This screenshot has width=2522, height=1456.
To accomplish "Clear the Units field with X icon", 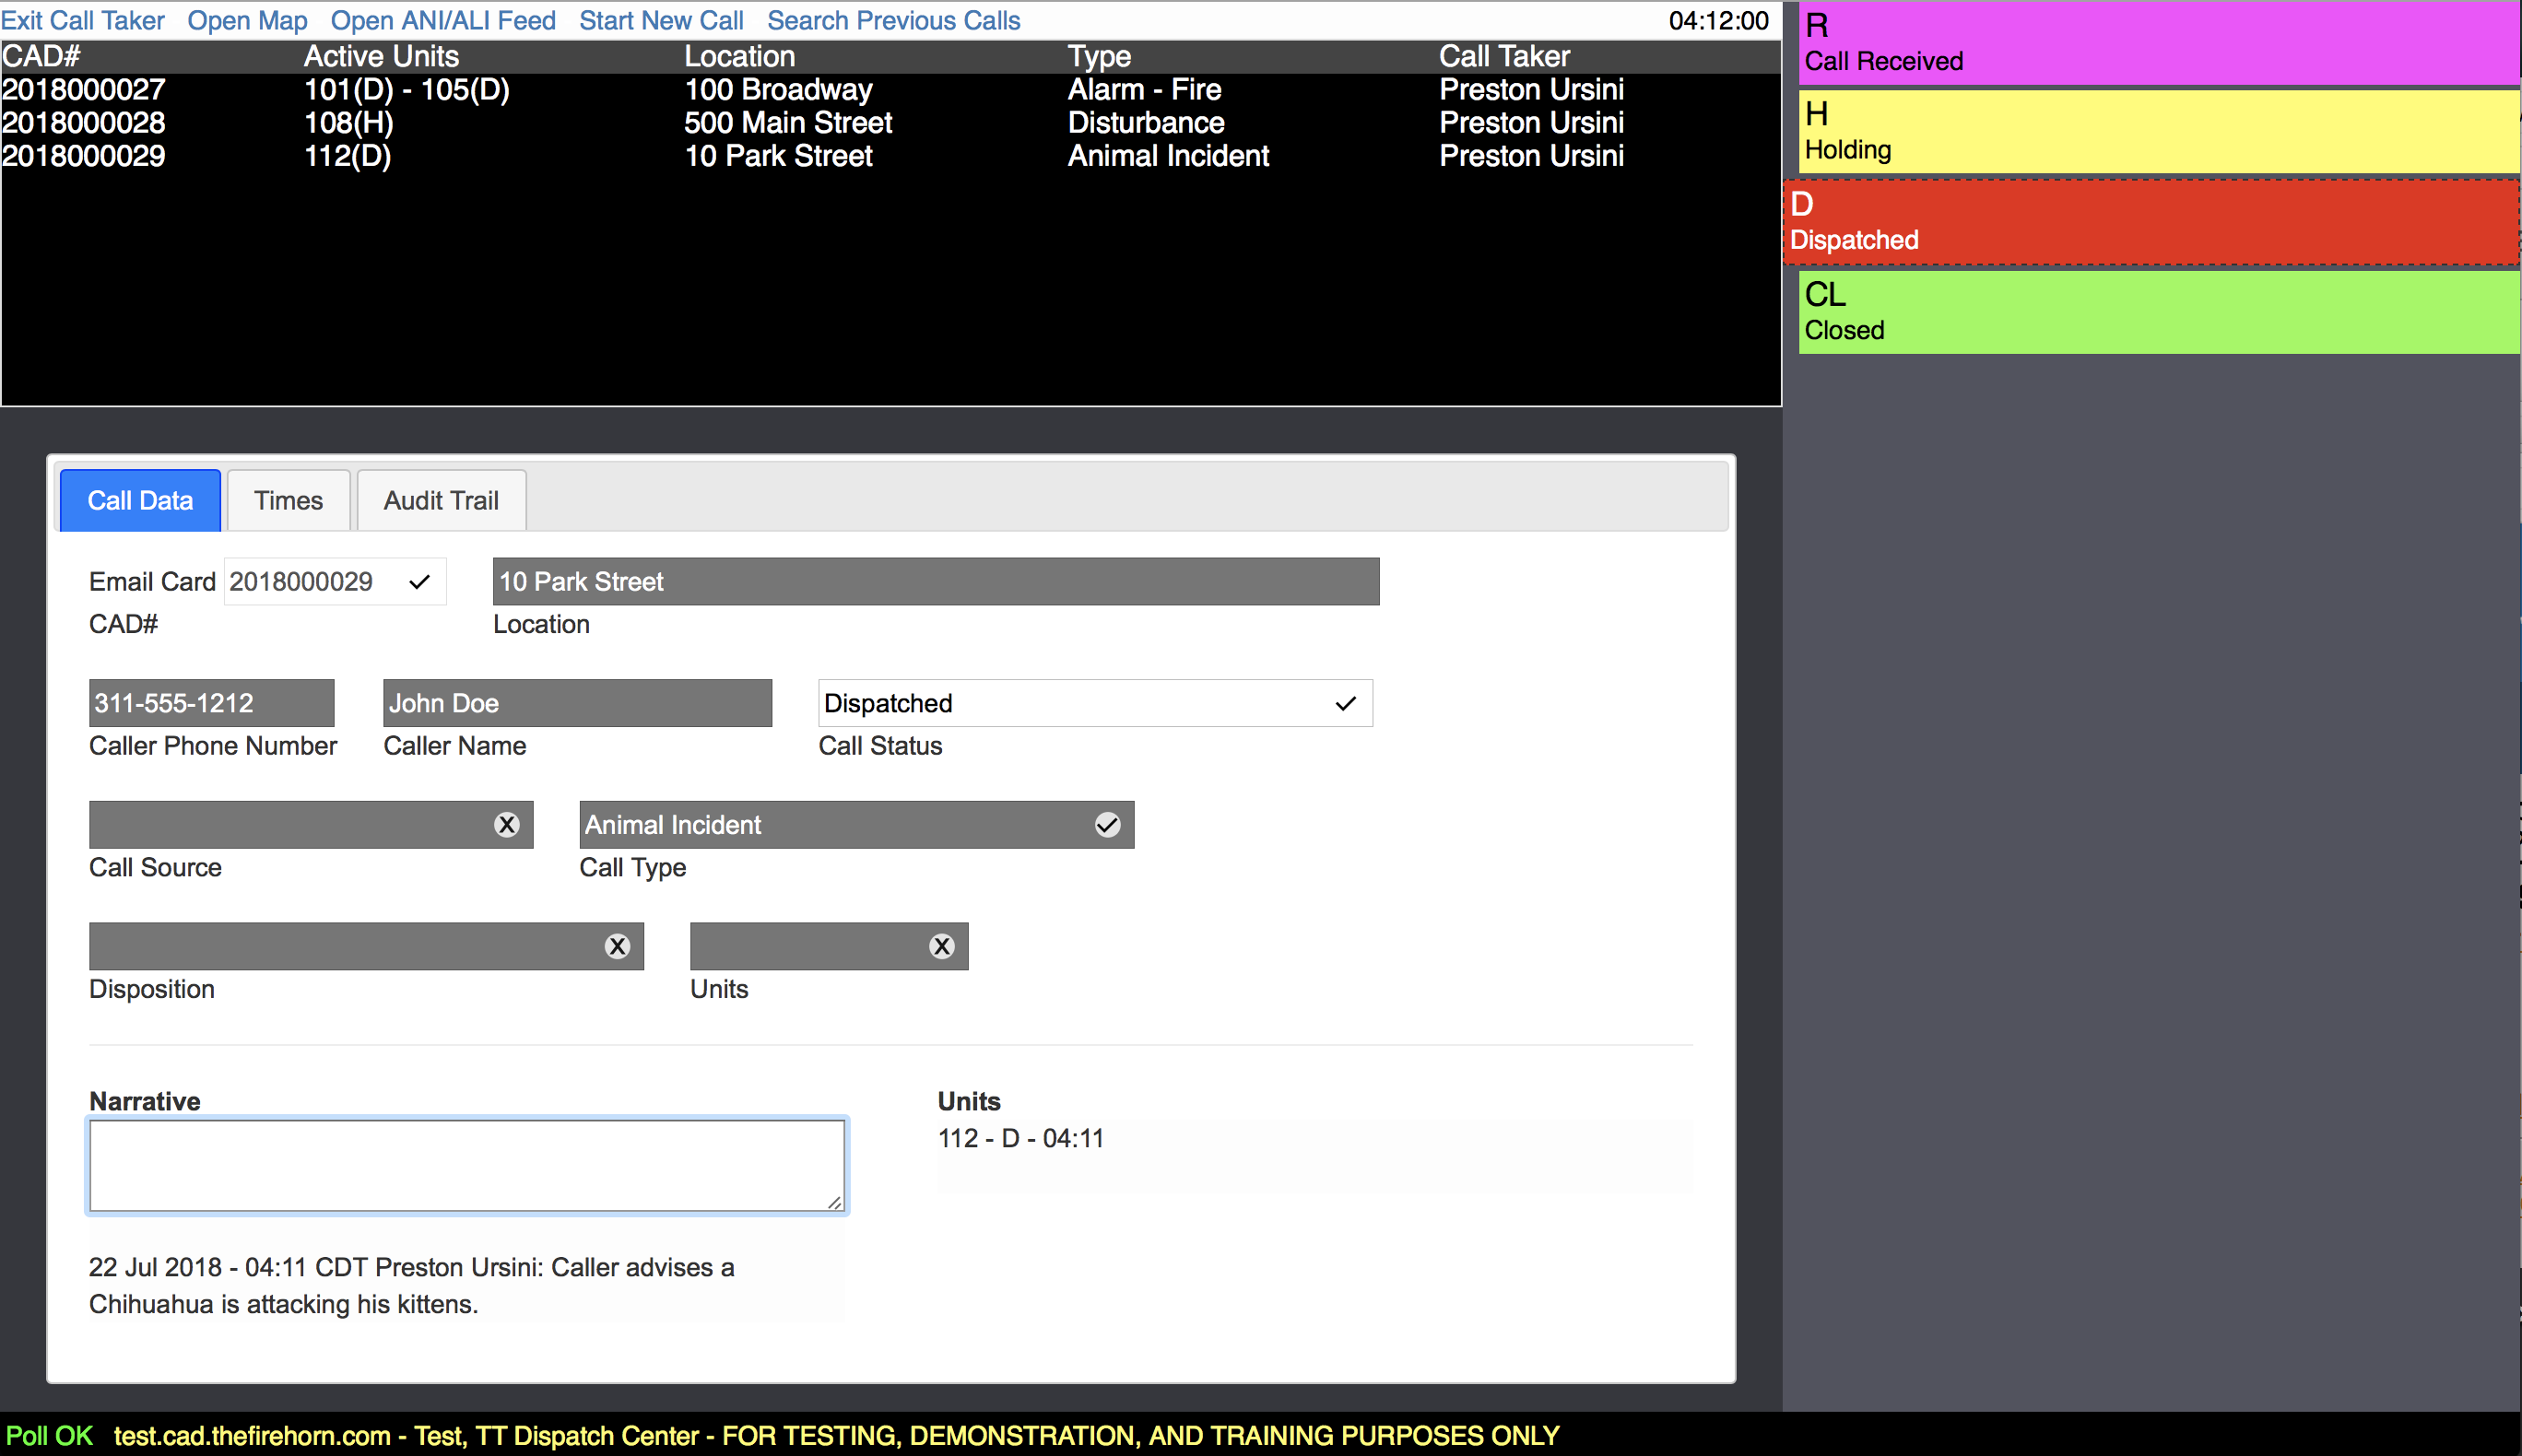I will click(943, 946).
